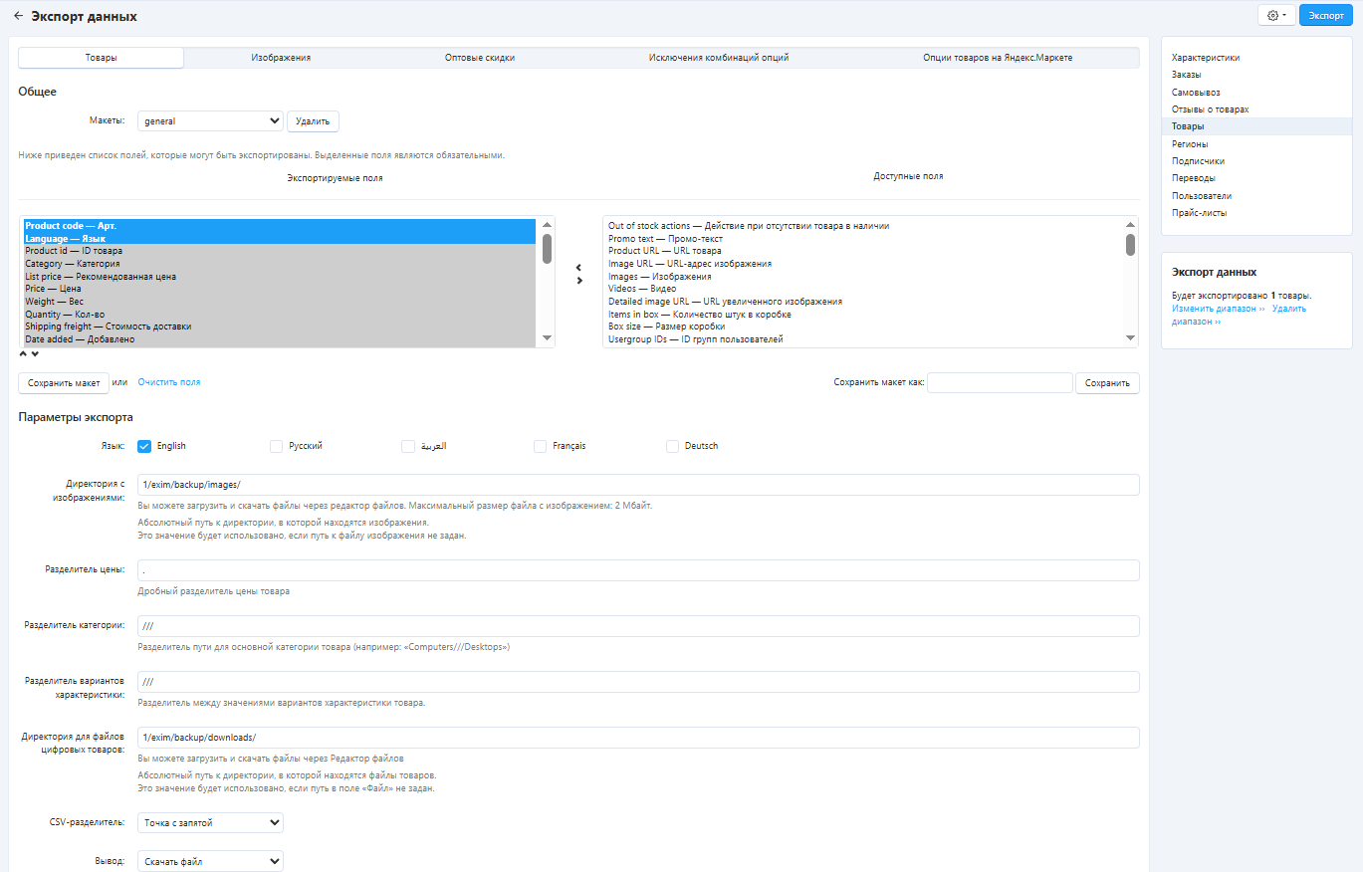Select 'Product id — ID товара' field

click(280, 251)
